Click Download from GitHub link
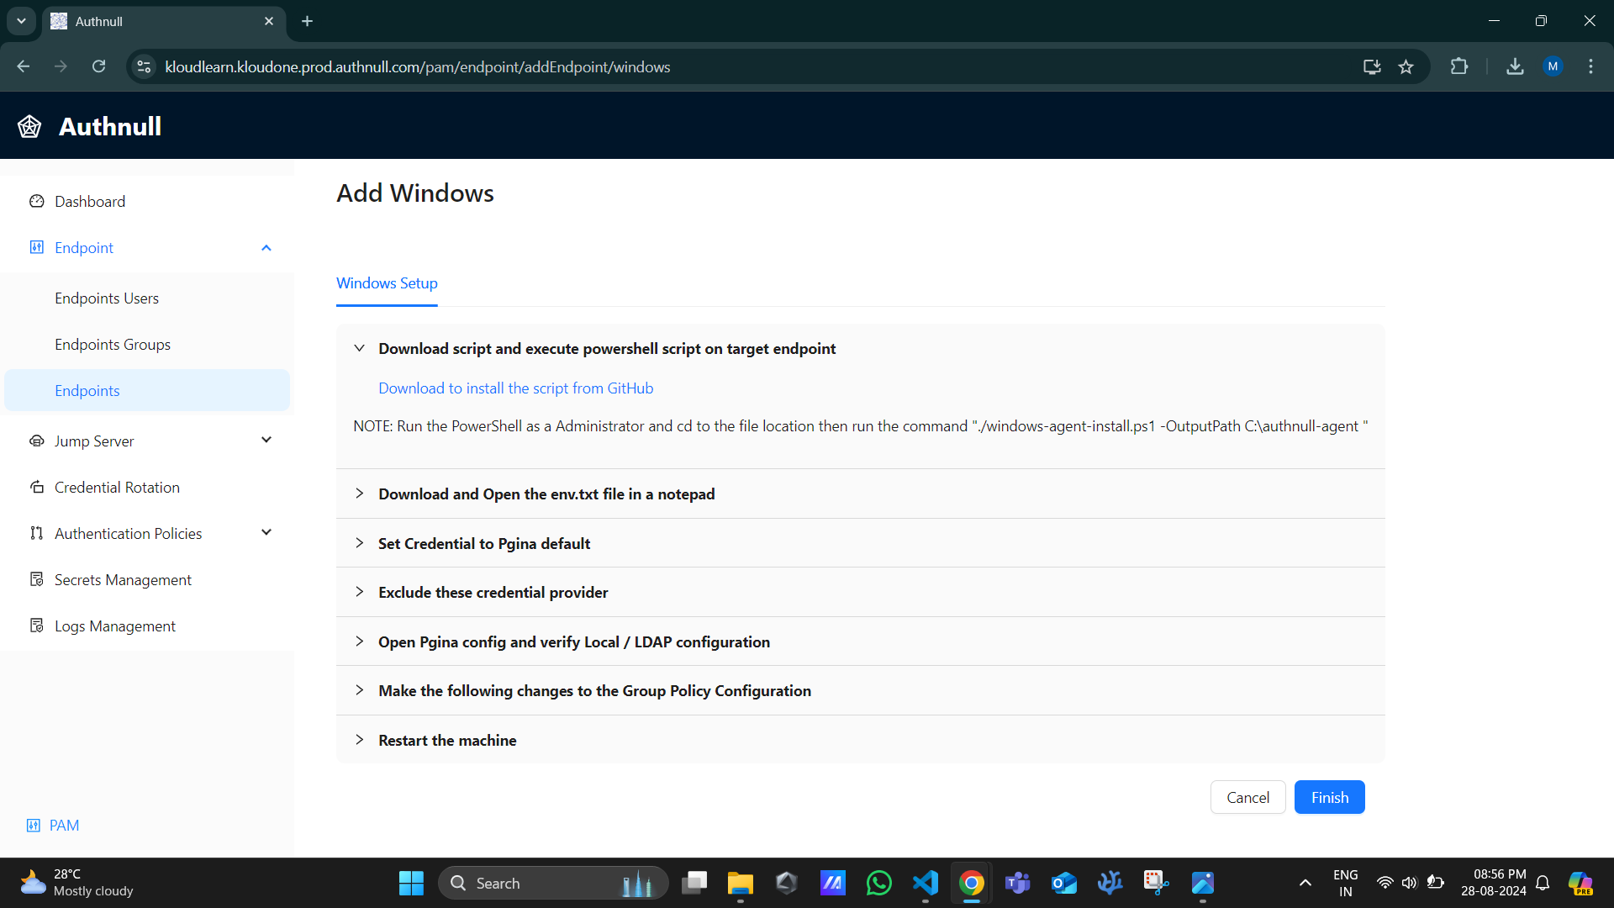 coord(514,387)
